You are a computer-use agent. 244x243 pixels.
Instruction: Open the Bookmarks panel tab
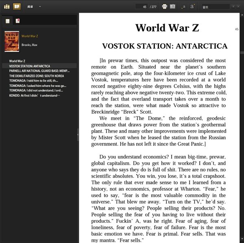point(17,21)
